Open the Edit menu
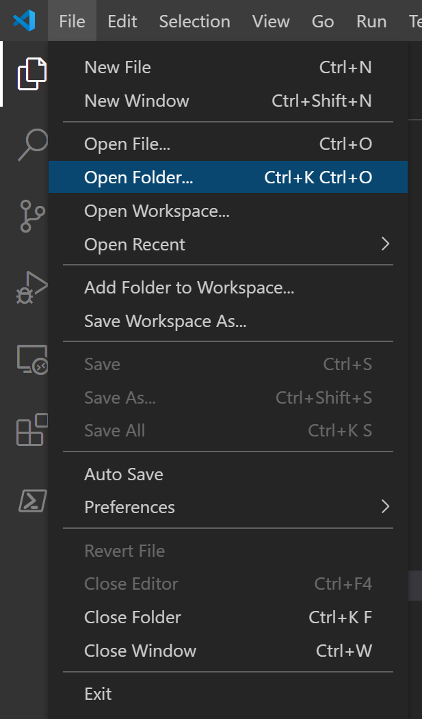Viewport: 422px width, 719px height. click(x=122, y=21)
